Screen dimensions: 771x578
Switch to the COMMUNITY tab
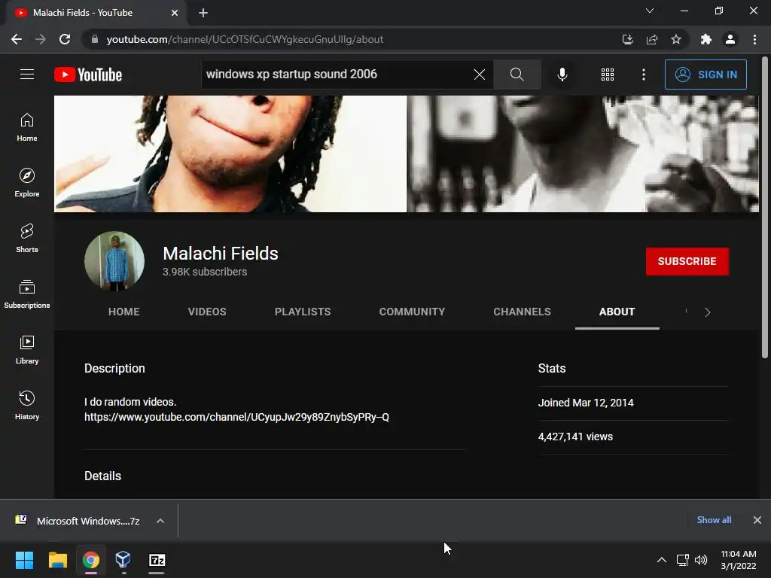(x=412, y=312)
